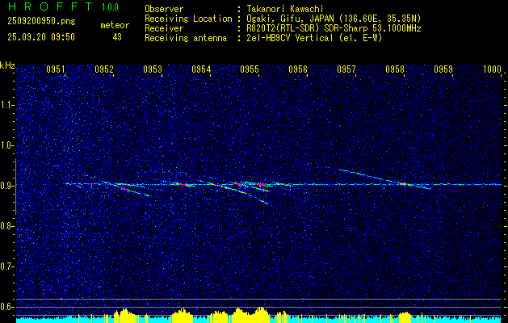Select the file name 2509200950.png
The height and width of the screenshot is (323, 508).
(x=41, y=21)
